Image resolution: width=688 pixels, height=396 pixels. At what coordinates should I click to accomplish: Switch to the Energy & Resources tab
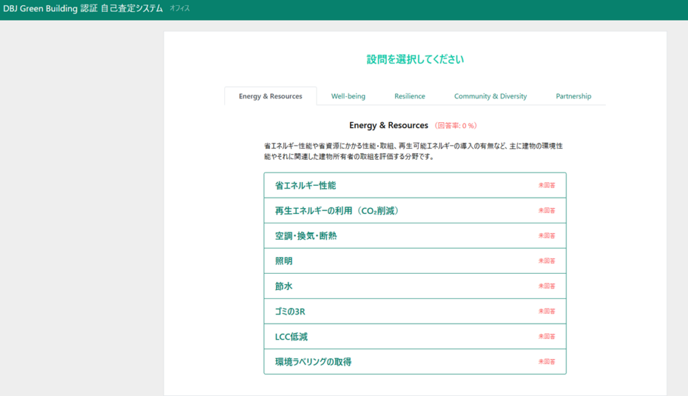(x=270, y=96)
